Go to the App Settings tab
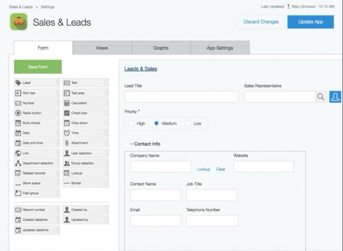The image size is (343, 251). pos(220,48)
